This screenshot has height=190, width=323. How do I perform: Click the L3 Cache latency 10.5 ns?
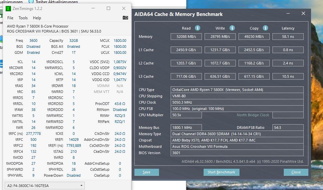click(x=288, y=76)
